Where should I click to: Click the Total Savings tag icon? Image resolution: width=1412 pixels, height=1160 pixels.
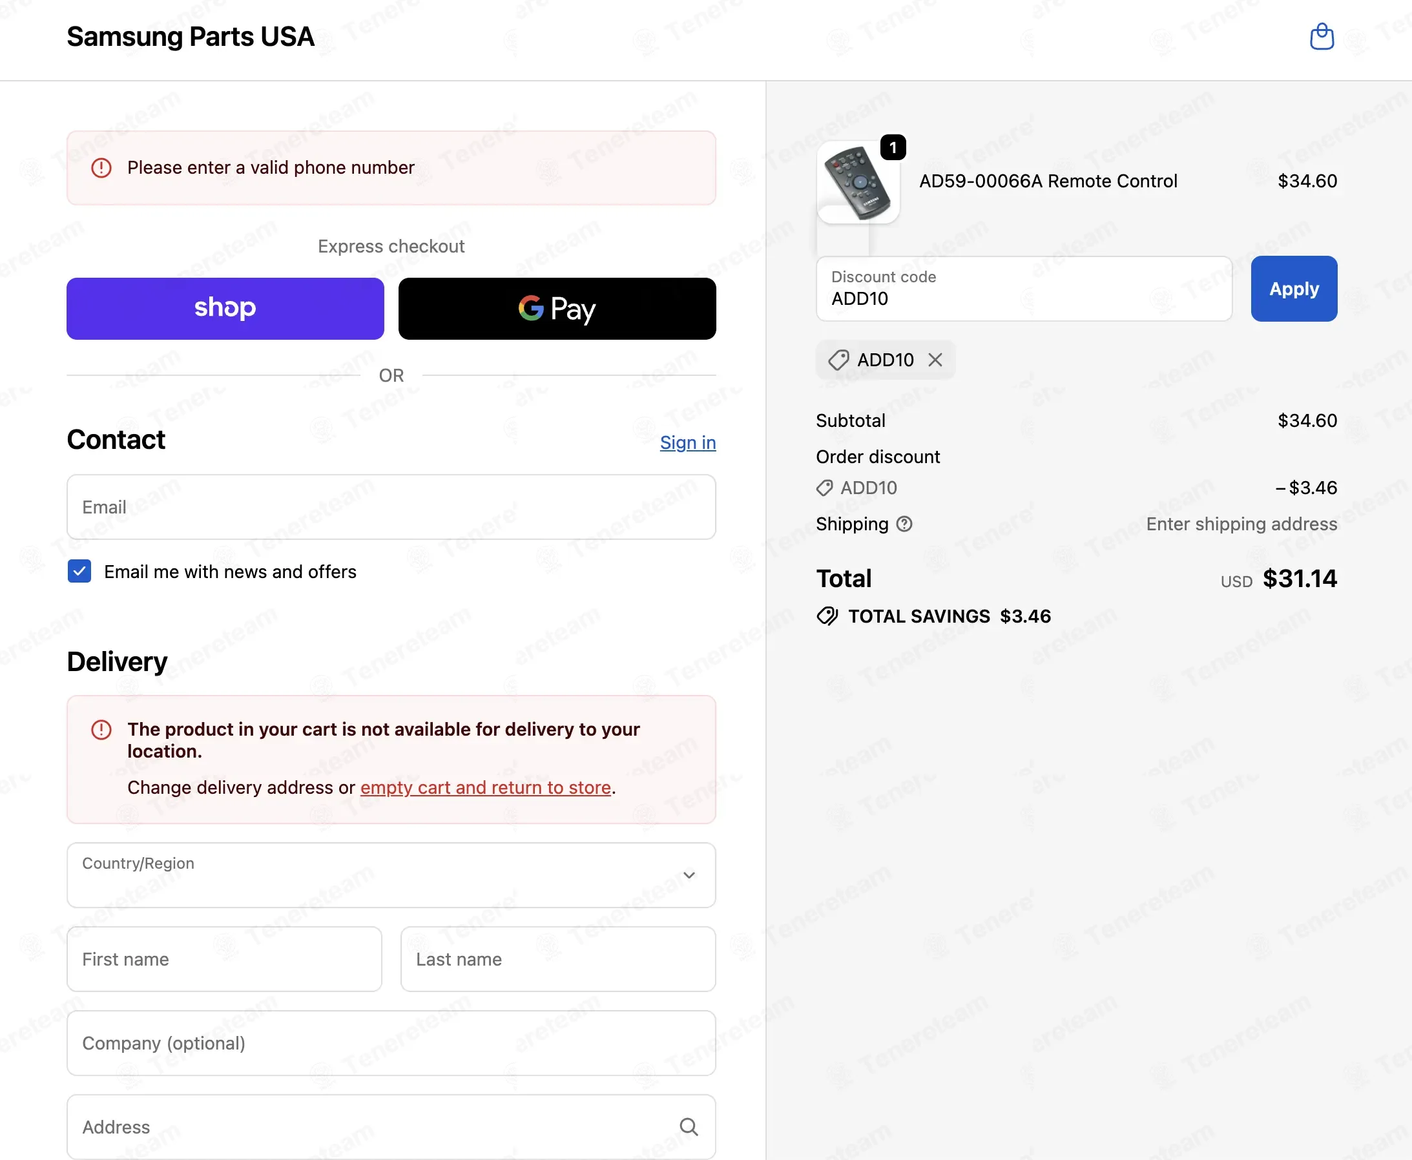[x=827, y=616]
